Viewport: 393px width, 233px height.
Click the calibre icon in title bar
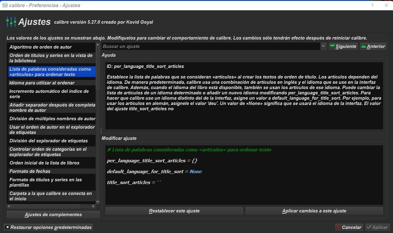5,5
